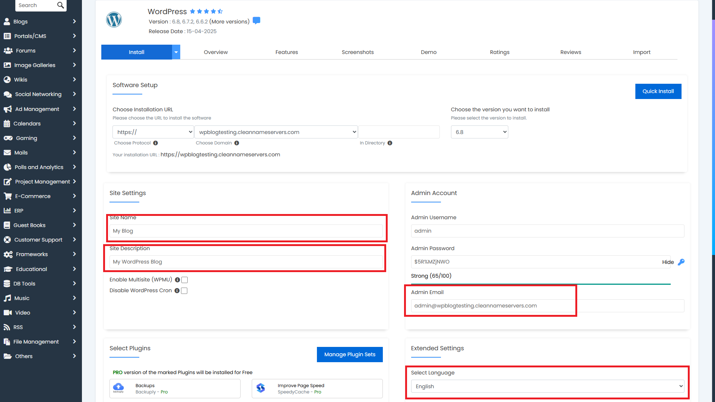
Task: Click the File Management icon
Action: [x=7, y=342]
